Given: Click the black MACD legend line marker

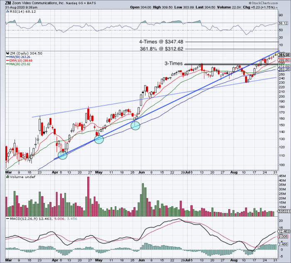Looking at the screenshot, I should [7, 219].
